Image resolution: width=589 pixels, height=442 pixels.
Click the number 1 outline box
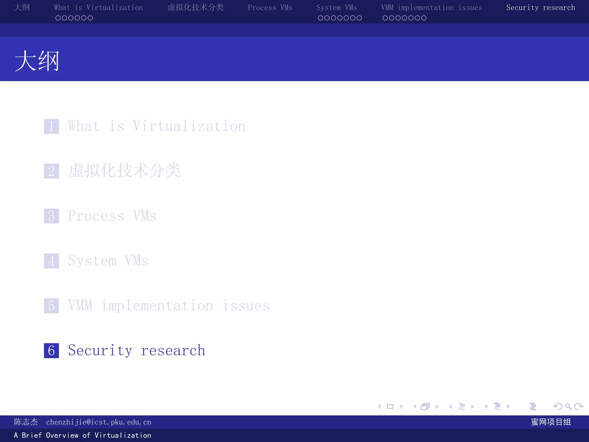coord(51,126)
